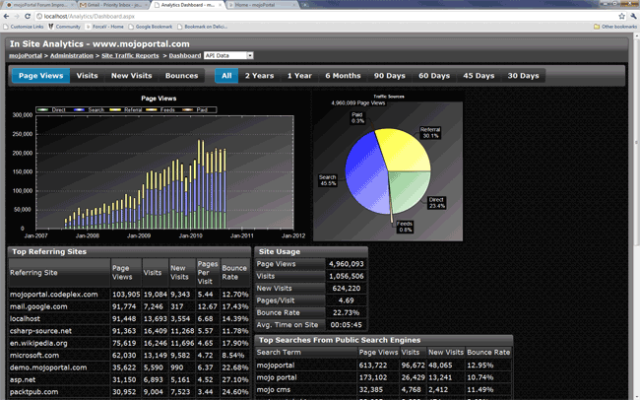Open the API Data dropdown
This screenshot has width=640, height=400.
(228, 56)
